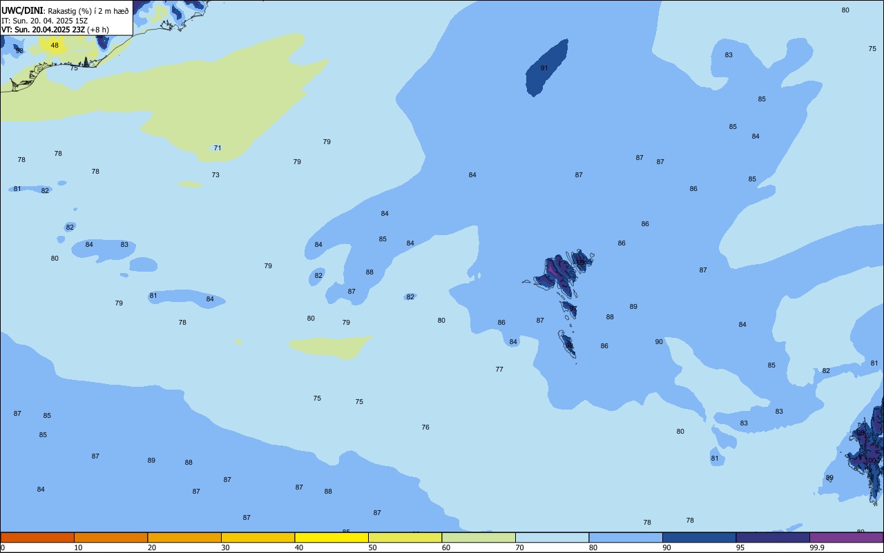884x553 pixels.
Task: Select the legend tick label 20
Action: point(152,547)
